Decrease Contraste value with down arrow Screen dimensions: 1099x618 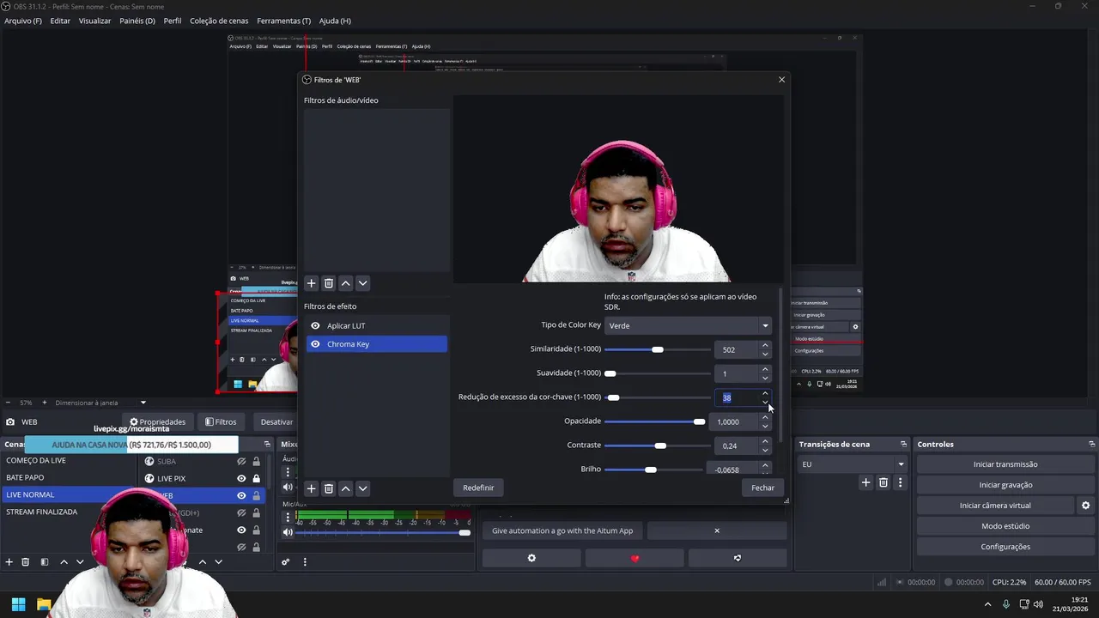765,451
